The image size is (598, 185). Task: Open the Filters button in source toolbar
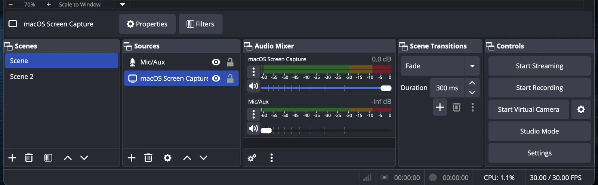tap(201, 24)
